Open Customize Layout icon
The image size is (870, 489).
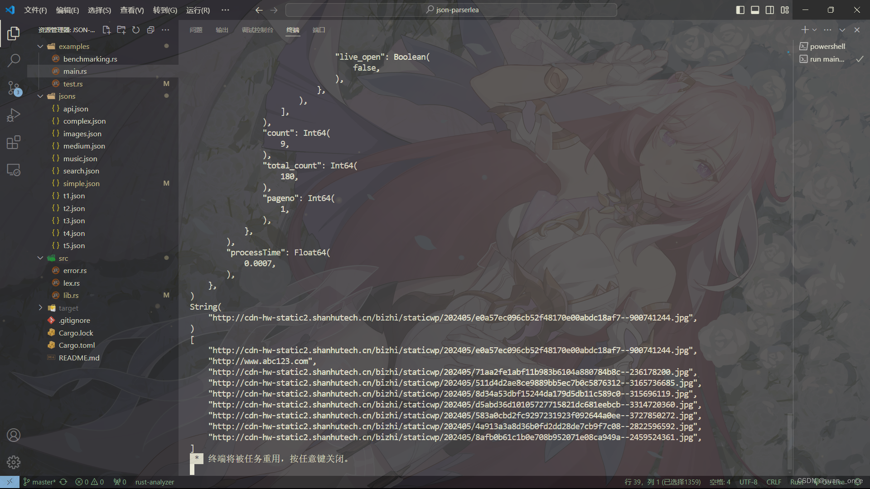pos(785,10)
